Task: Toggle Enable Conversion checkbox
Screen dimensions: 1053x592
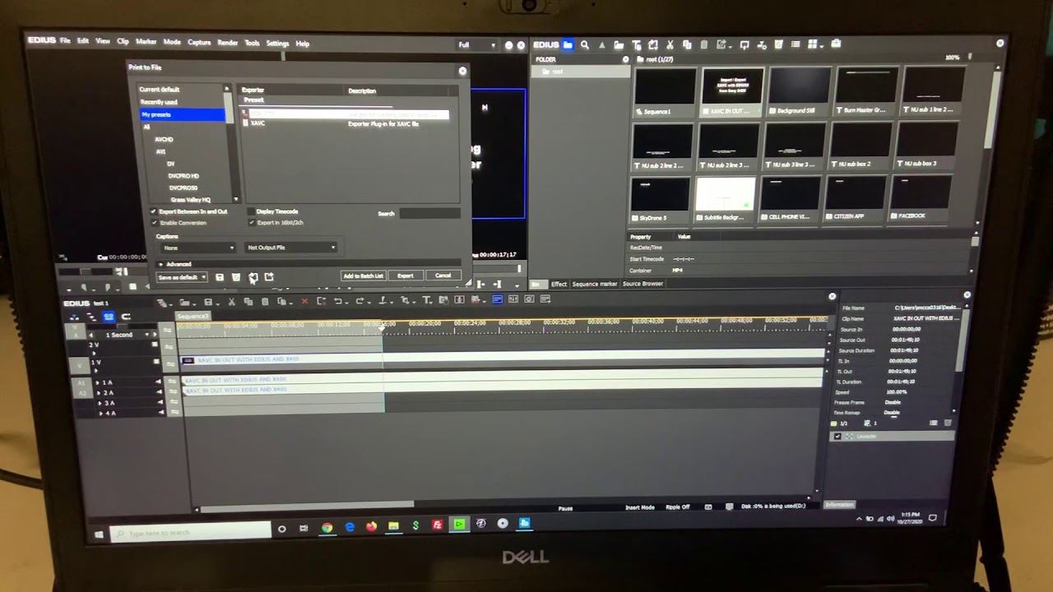Action: [x=153, y=223]
